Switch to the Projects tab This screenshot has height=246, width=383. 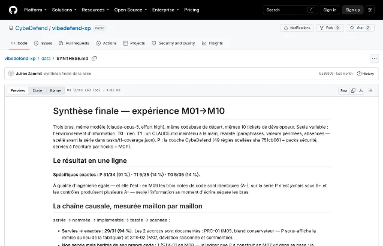(x=134, y=43)
